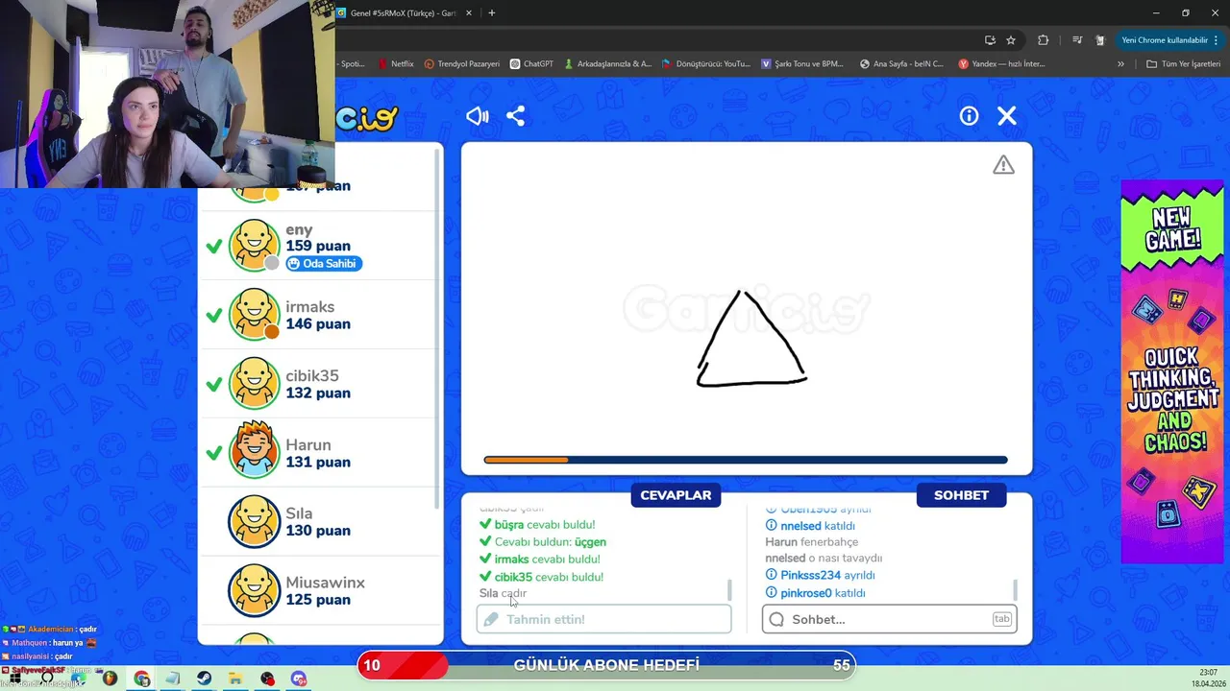
Task: Click the install app icon in address bar
Action: tap(990, 40)
